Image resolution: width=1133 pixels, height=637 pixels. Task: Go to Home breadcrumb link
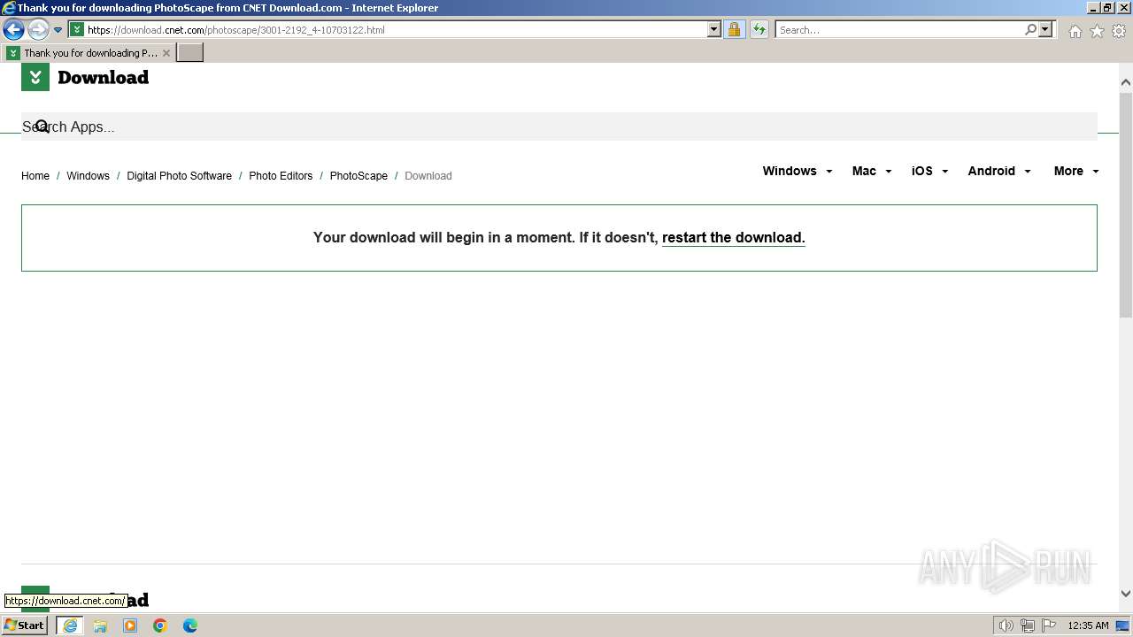pyautogui.click(x=35, y=176)
